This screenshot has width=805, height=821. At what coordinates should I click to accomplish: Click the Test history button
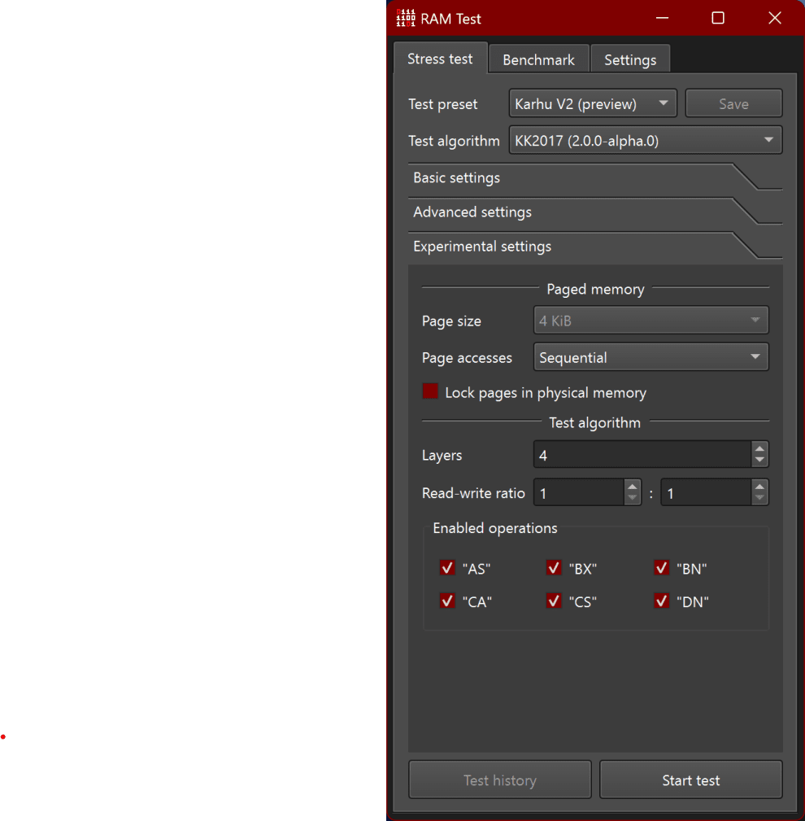500,780
